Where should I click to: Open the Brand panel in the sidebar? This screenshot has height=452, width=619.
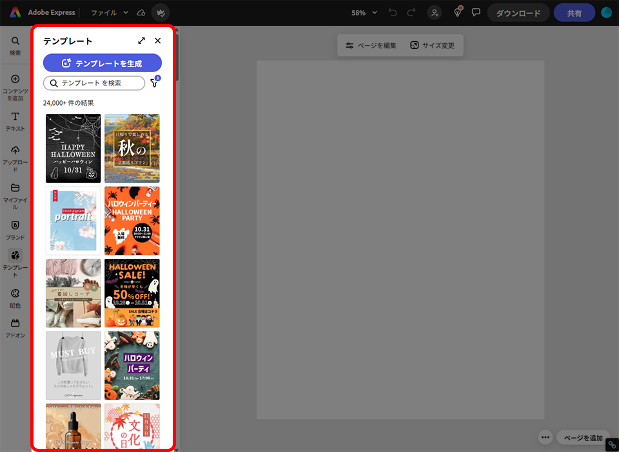15,229
